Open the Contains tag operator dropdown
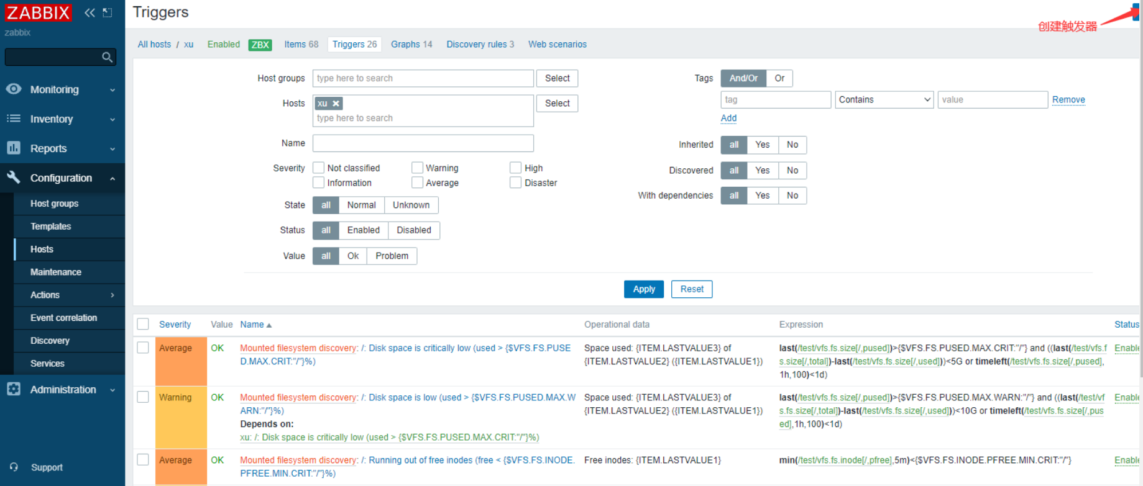This screenshot has height=486, width=1143. coord(884,99)
